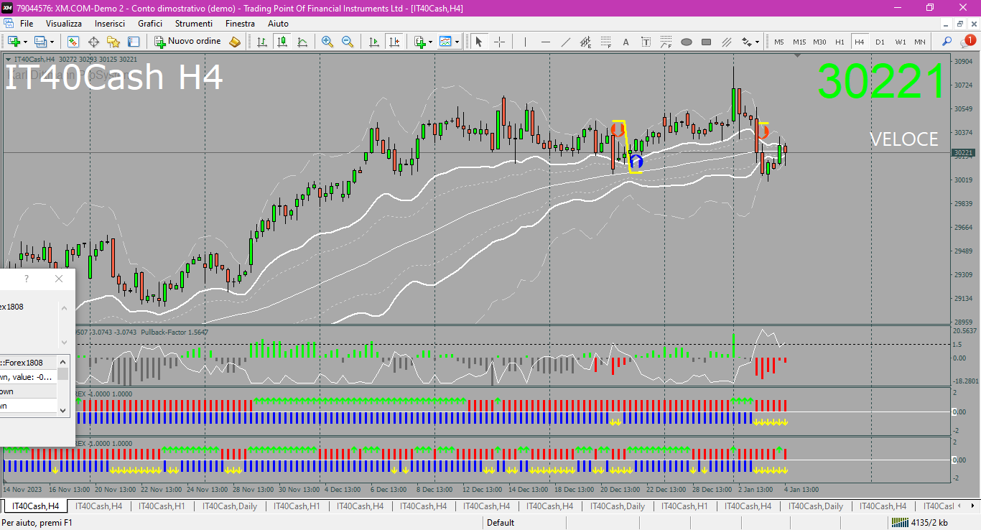
Task: Switch timeframe to MN
Action: click(x=920, y=42)
